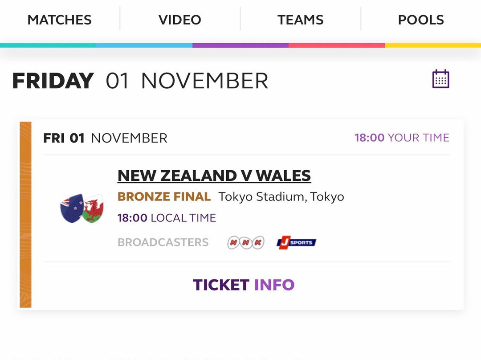
Task: Click the New Zealand flag badge
Action: [x=72, y=208]
